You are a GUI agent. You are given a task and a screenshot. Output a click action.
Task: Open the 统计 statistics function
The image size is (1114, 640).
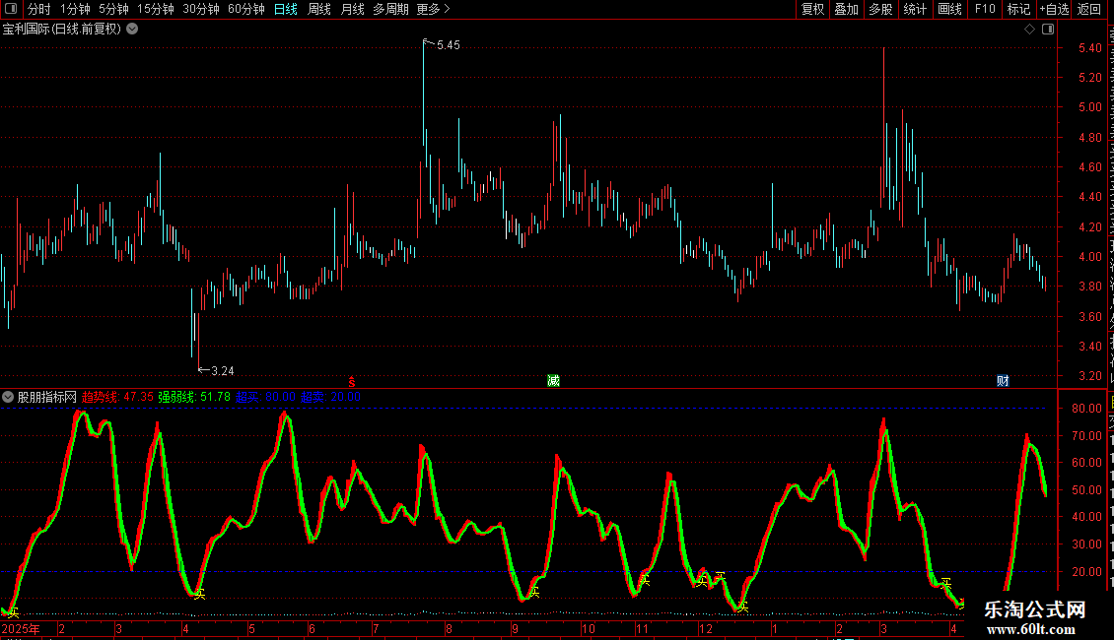click(915, 9)
